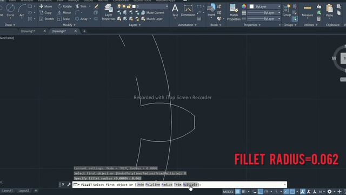Switch to the Layout2 tab
The image size is (346, 195).
[24, 191]
